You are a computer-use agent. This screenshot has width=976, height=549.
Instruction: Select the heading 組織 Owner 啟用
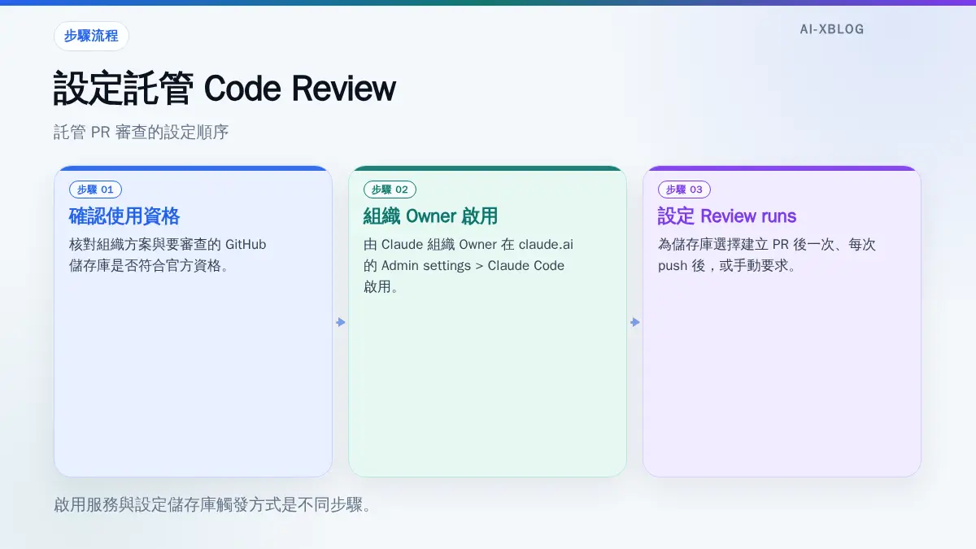coord(430,216)
